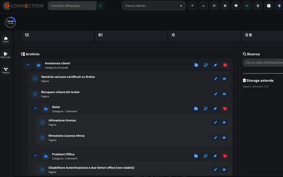Add subfolder to Gstar category
The width and height of the screenshot is (283, 177).
(196, 109)
